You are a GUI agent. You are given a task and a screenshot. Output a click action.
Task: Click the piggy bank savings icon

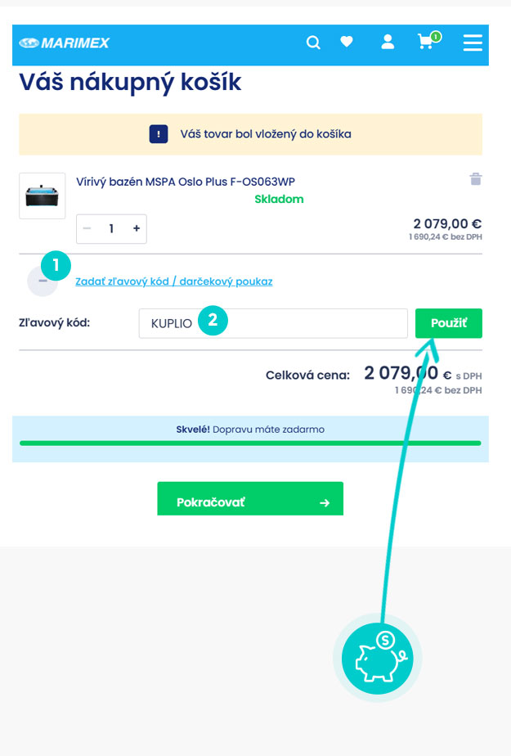tap(377, 658)
